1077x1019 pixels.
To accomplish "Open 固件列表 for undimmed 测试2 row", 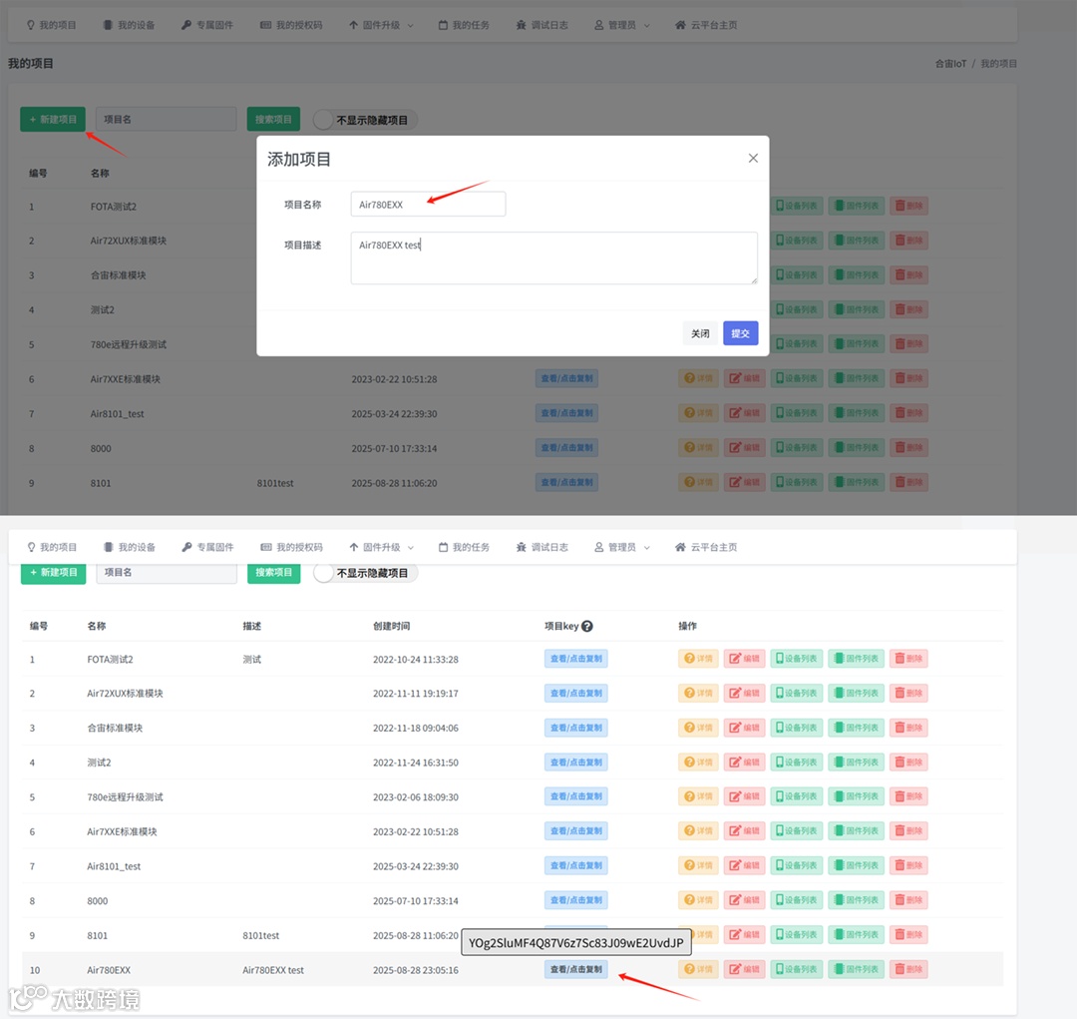I will [x=856, y=762].
